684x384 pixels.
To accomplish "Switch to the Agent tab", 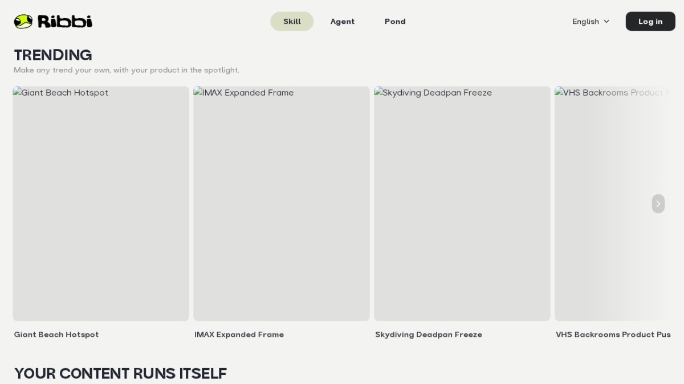I will tap(343, 22).
